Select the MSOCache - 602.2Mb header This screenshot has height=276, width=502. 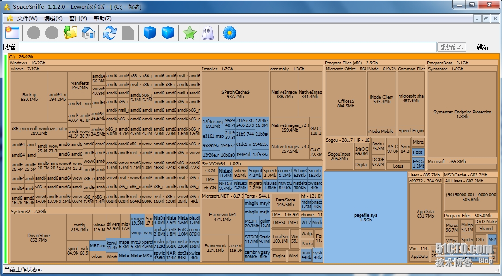471,175
